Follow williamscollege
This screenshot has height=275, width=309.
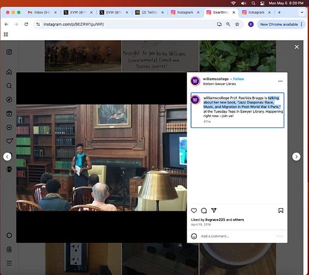(x=239, y=79)
